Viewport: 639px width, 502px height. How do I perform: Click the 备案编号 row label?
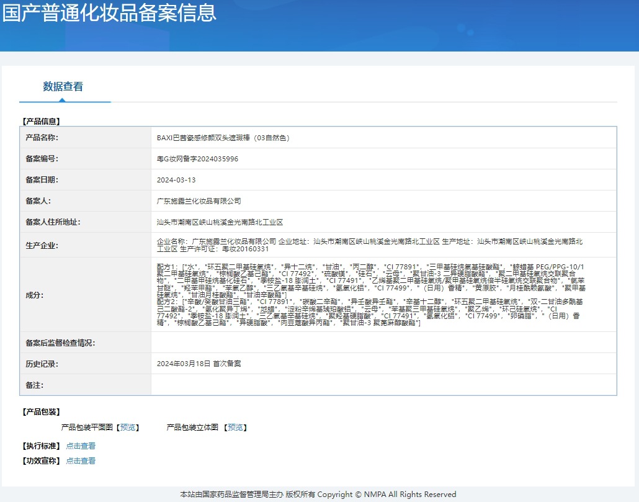pos(42,159)
